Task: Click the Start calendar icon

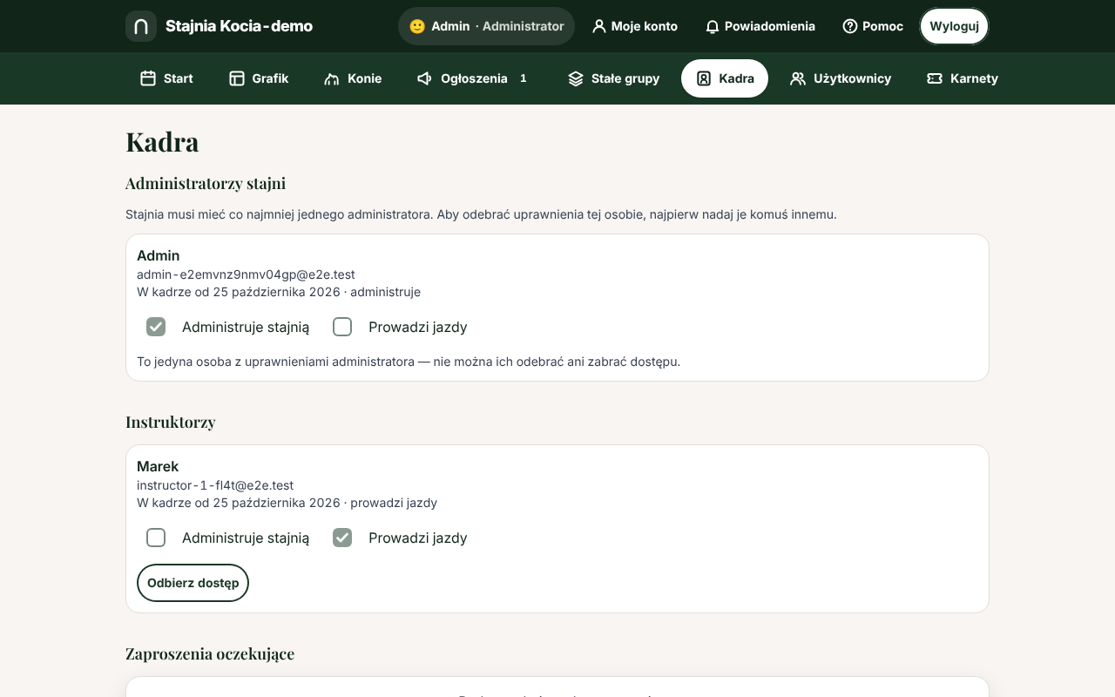Action: tap(148, 78)
